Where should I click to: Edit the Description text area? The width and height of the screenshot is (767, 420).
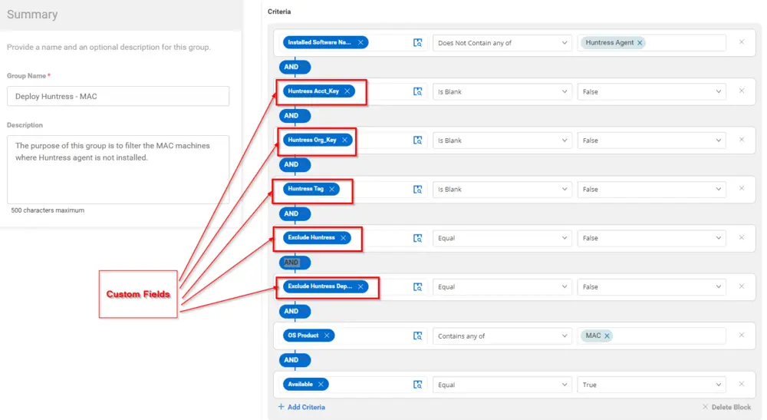118,170
